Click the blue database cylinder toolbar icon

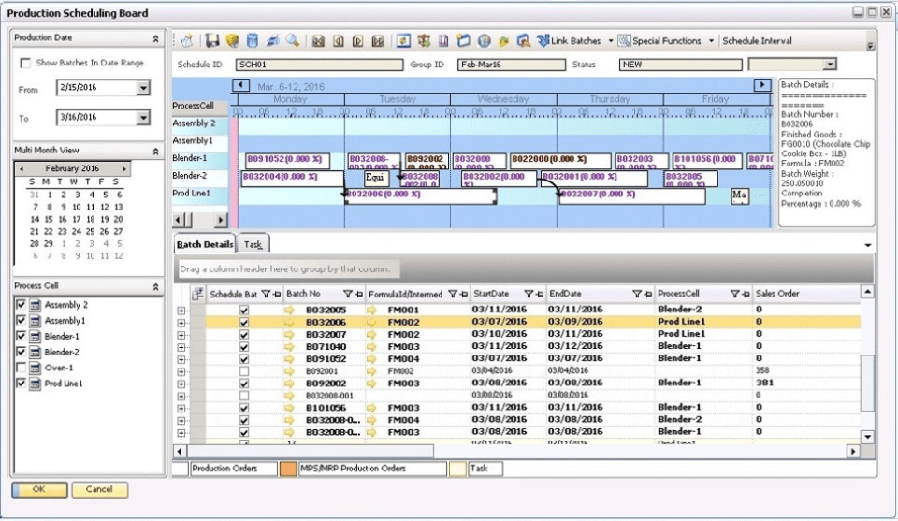tap(252, 40)
